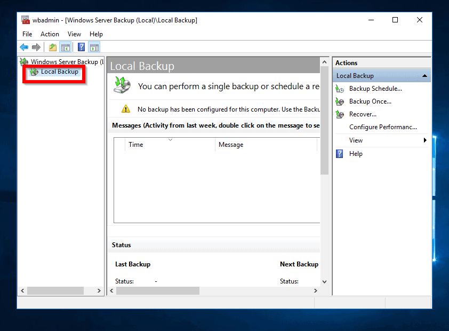Click the yellow warning icon

click(x=125, y=109)
